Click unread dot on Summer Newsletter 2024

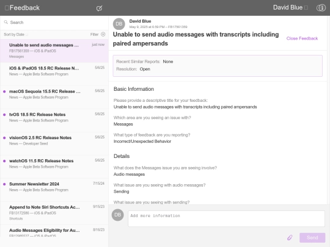(x=4, y=184)
